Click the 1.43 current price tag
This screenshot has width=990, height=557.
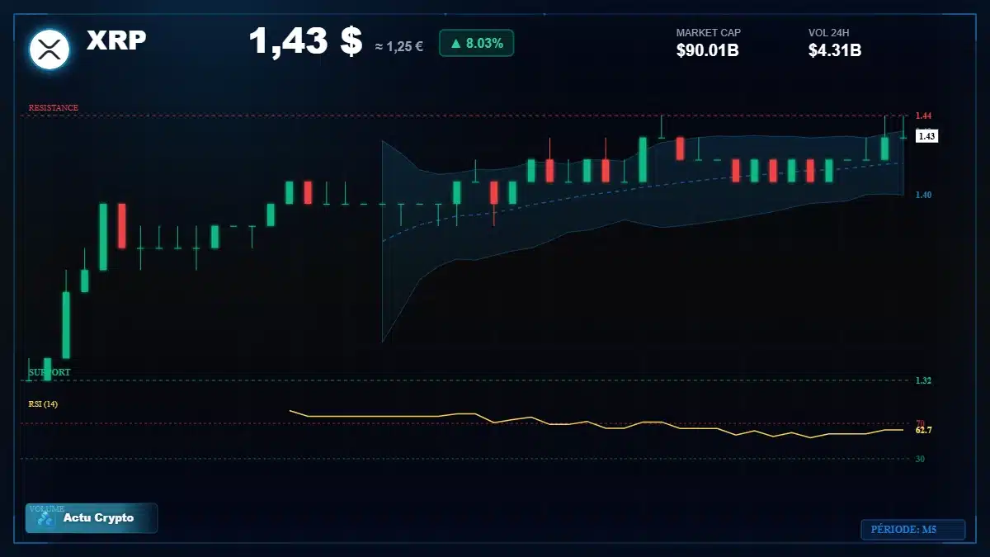(926, 136)
